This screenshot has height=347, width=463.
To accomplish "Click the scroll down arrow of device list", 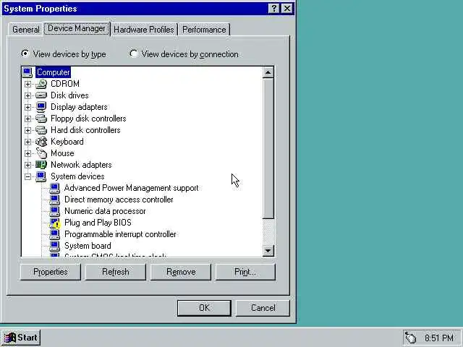I will (268, 251).
